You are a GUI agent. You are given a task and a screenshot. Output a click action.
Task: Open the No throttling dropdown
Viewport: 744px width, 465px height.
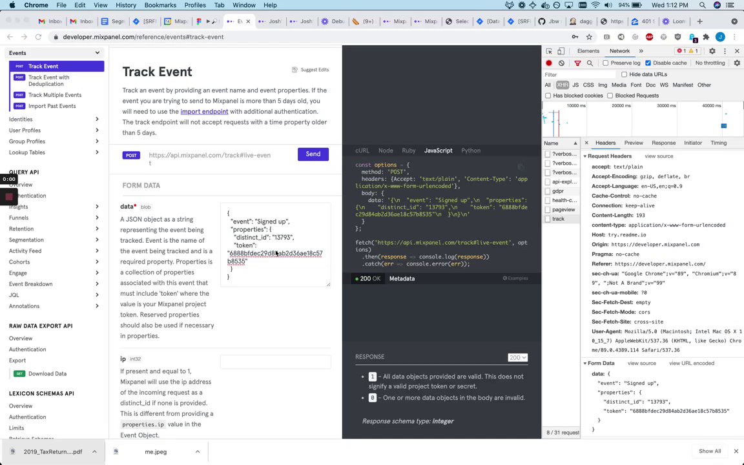[x=710, y=63]
